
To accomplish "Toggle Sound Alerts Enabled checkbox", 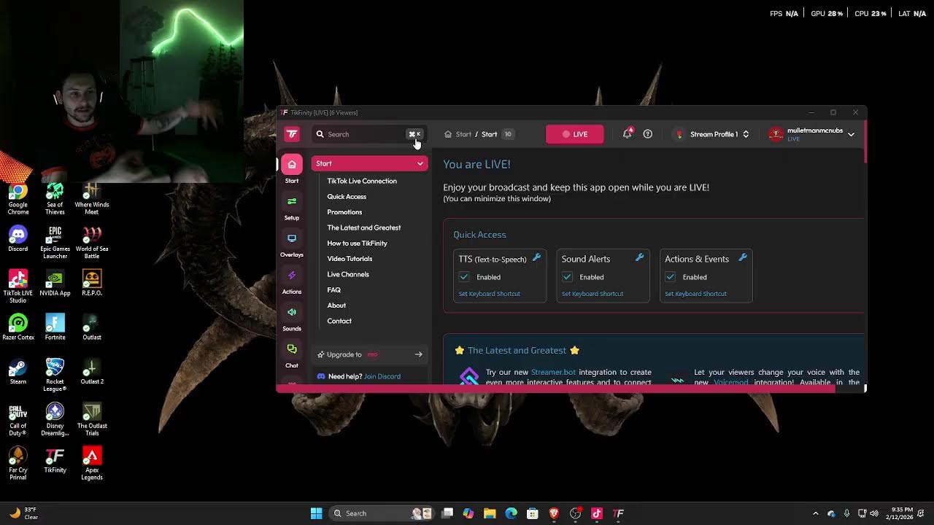I will coord(567,277).
